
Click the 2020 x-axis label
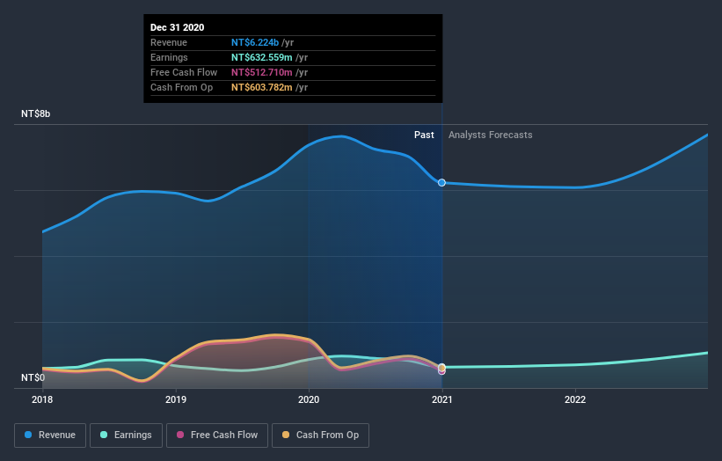tap(309, 399)
